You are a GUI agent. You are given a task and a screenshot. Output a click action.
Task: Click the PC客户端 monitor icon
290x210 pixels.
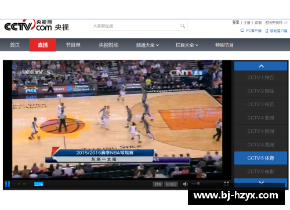tap(242, 31)
